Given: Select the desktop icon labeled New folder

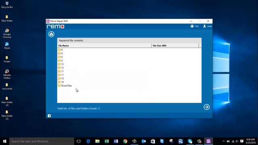Looking at the screenshot, I should pos(7,19).
